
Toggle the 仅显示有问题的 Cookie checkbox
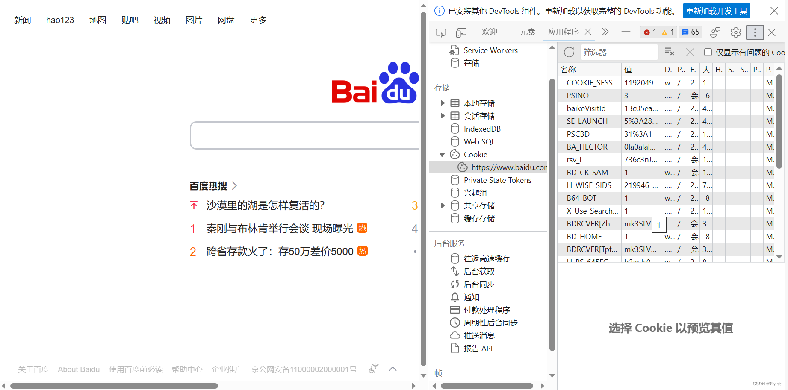click(708, 52)
